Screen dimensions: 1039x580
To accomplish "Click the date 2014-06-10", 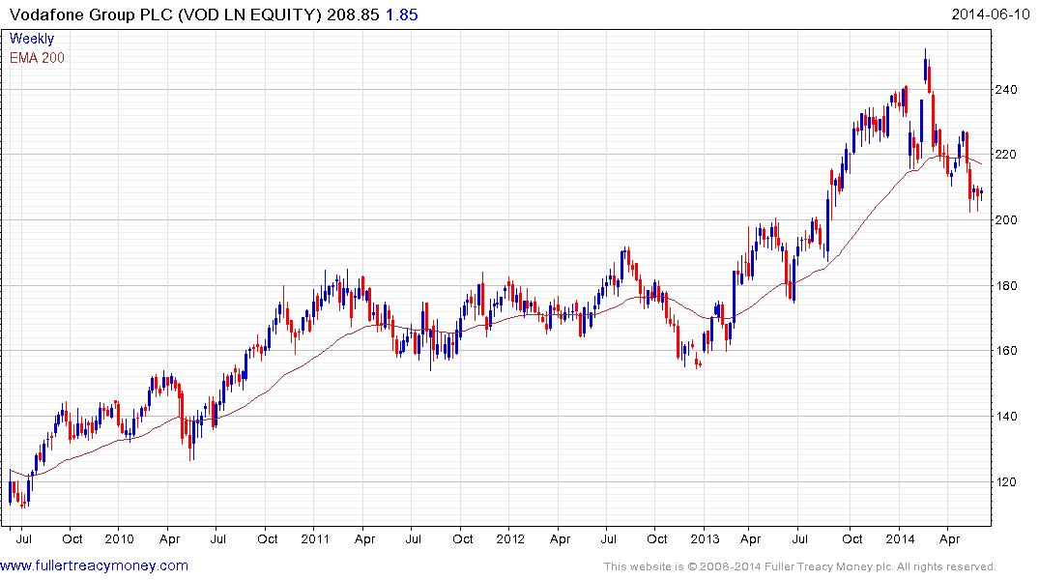I will click(x=990, y=14).
